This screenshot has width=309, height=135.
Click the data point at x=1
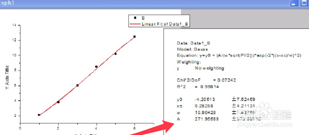point(39,115)
